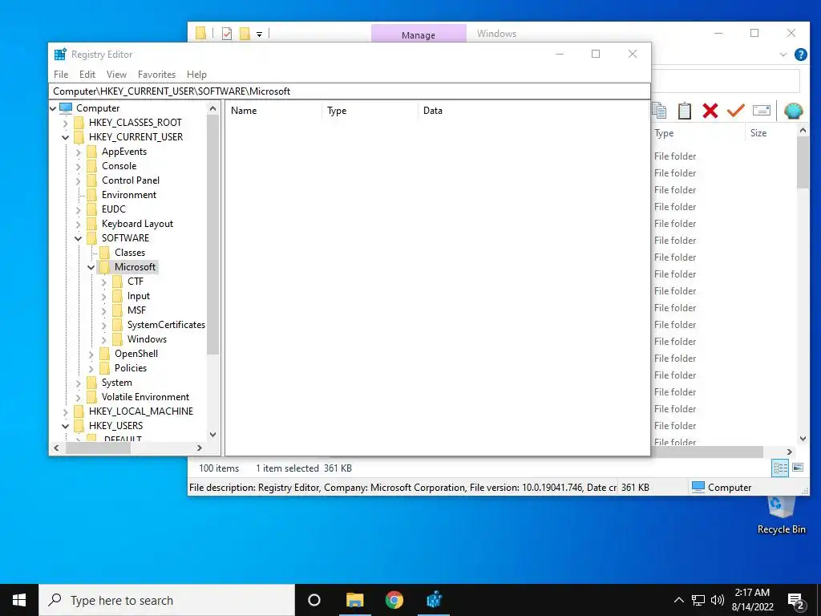Switch Explorer to large thumbnails view icon
821x616 pixels.
[x=798, y=468]
